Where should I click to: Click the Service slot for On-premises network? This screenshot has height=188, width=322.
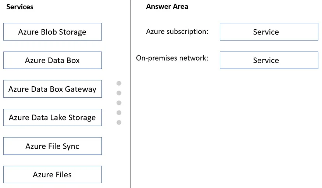click(x=269, y=60)
